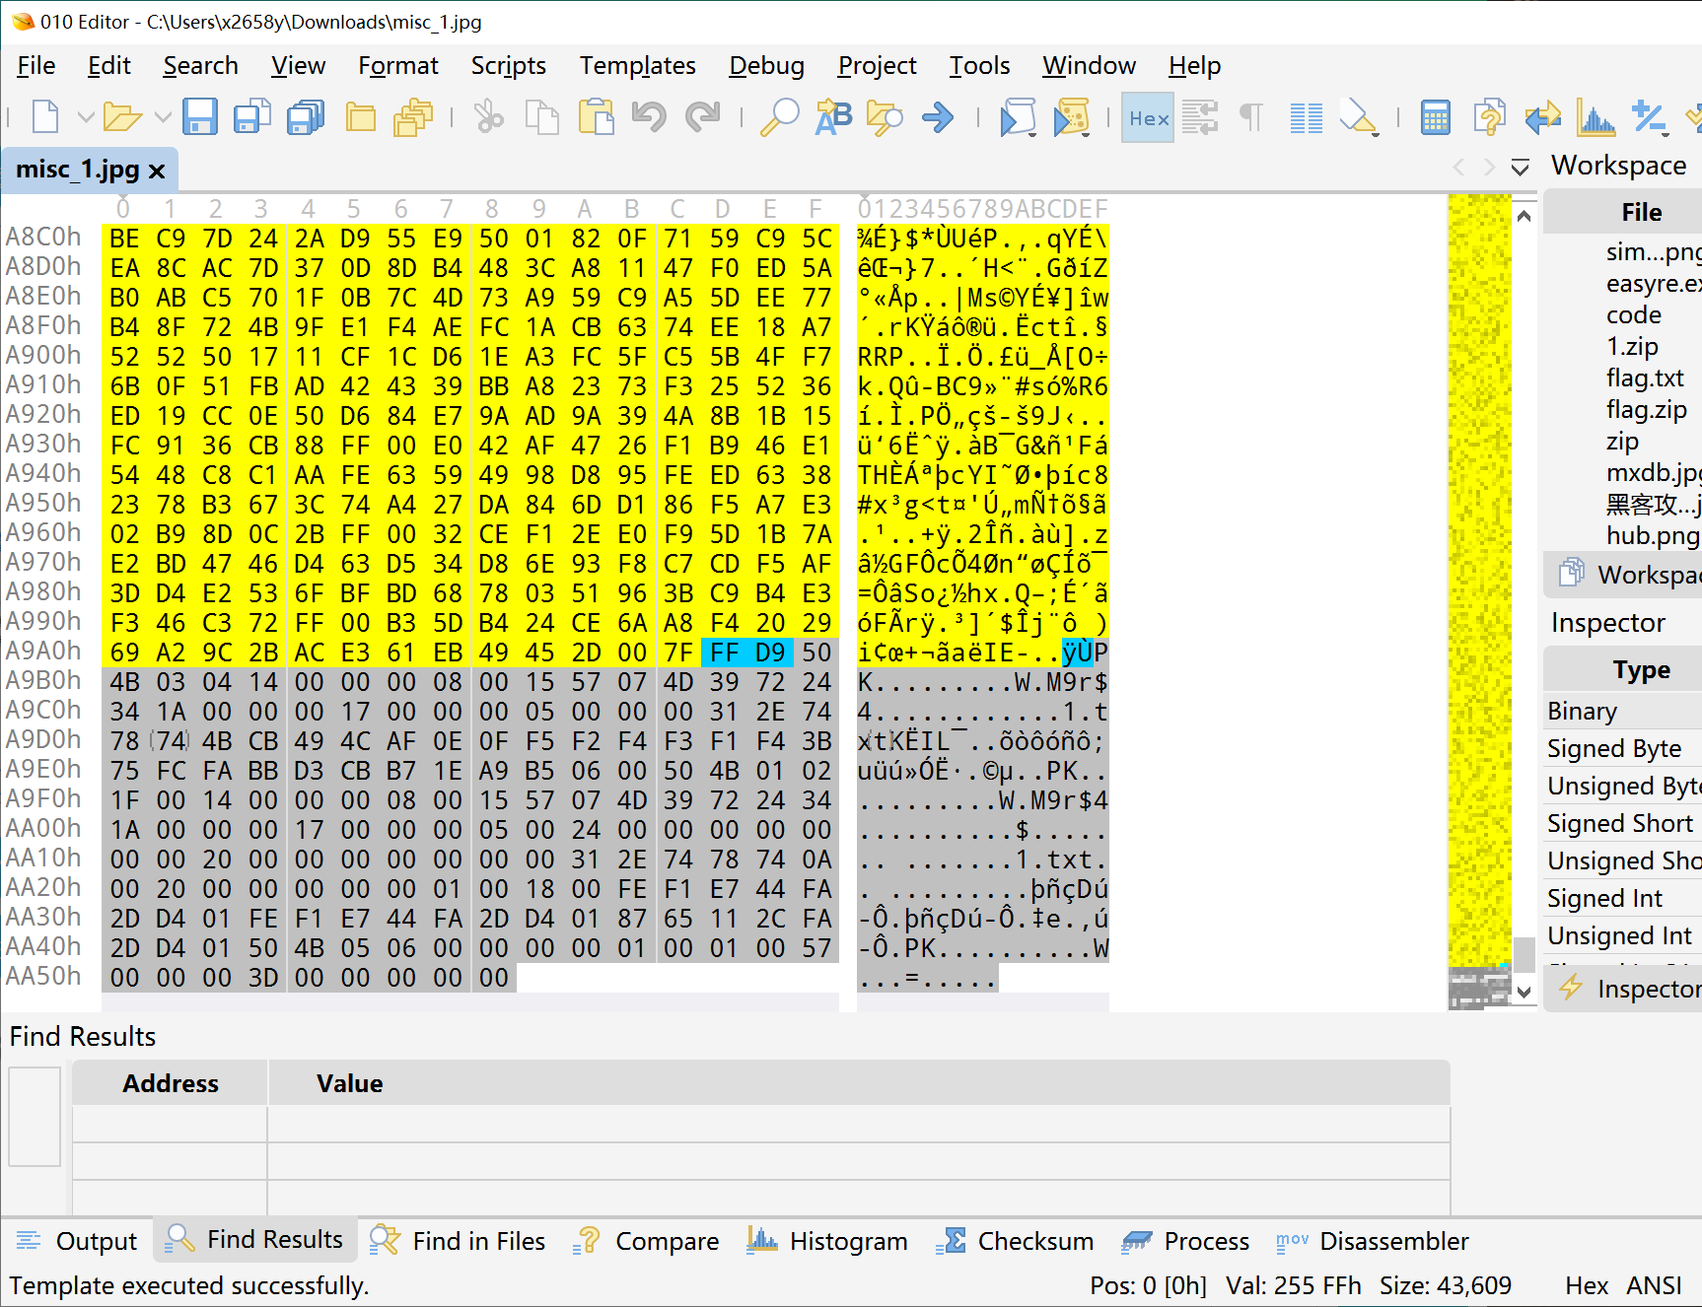Open the highlighter tool dropdown arrow
Image resolution: width=1702 pixels, height=1307 pixels.
coord(1374,133)
